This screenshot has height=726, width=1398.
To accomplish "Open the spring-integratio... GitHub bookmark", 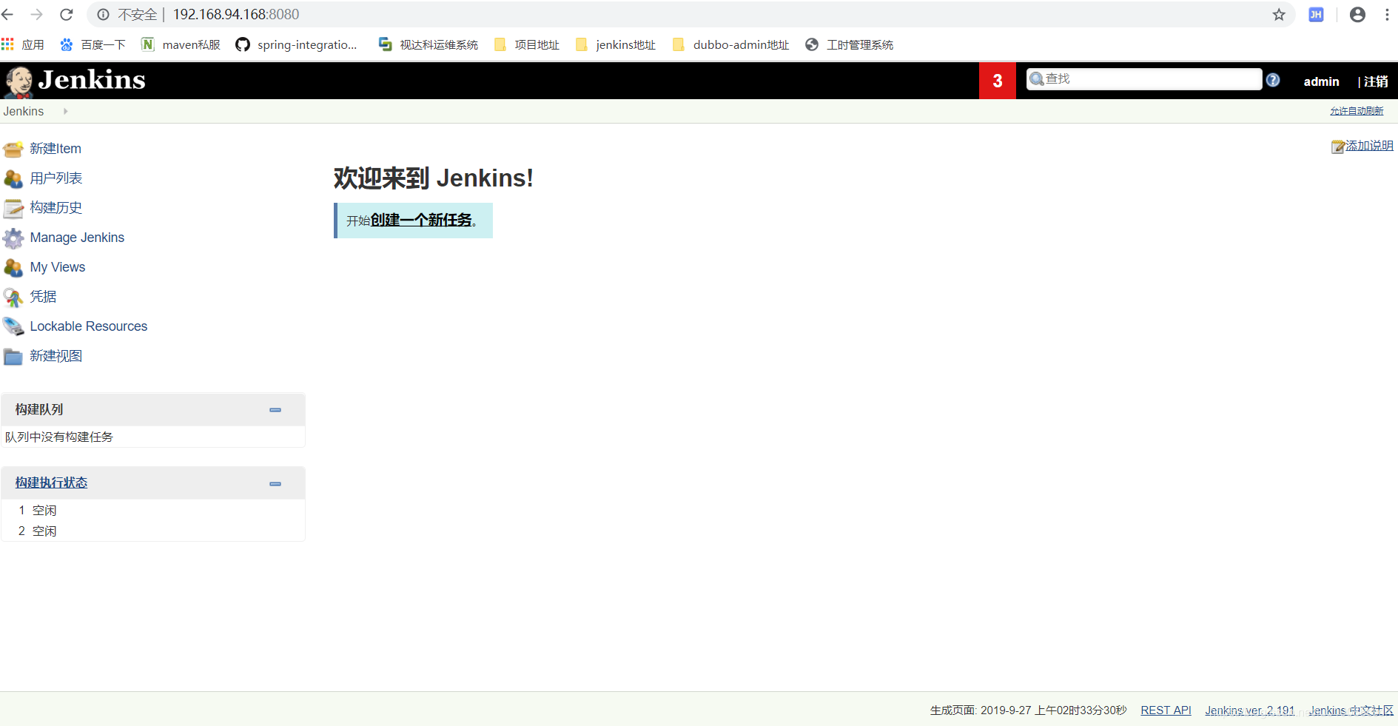I will tap(296, 44).
